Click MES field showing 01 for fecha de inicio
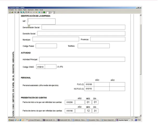Image resolution: width=158 pixels, height=126 pixels. click(89, 102)
